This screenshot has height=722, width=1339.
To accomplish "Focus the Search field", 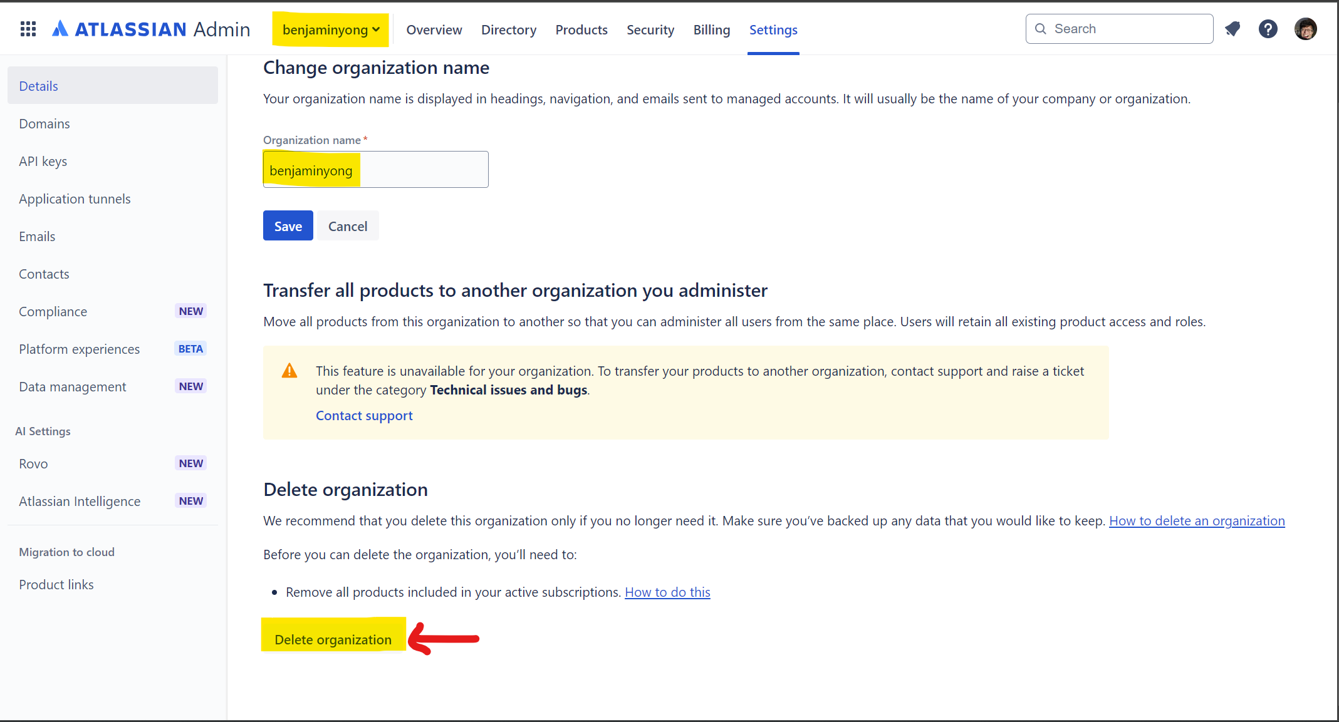I will pyautogui.click(x=1119, y=29).
